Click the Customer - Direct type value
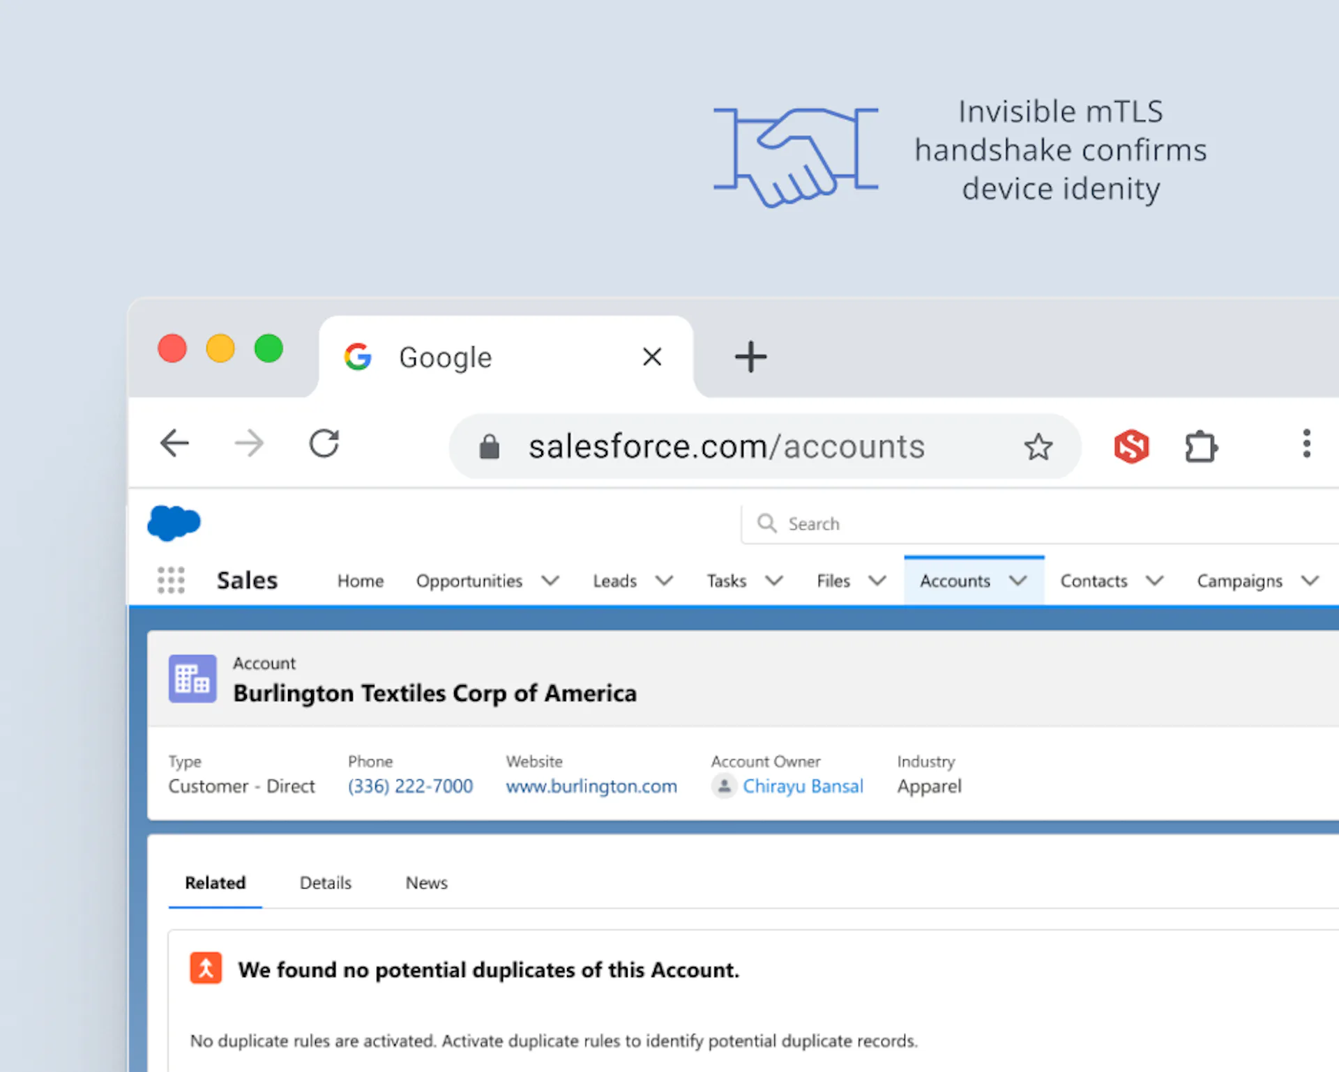This screenshot has width=1339, height=1072. (x=241, y=786)
